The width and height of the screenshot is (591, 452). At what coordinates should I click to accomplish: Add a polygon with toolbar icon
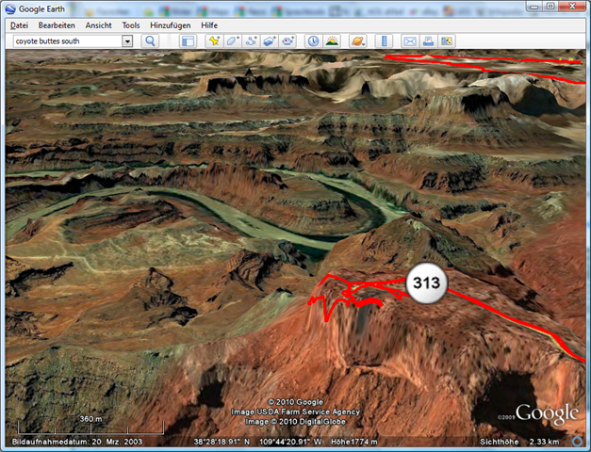tap(233, 41)
